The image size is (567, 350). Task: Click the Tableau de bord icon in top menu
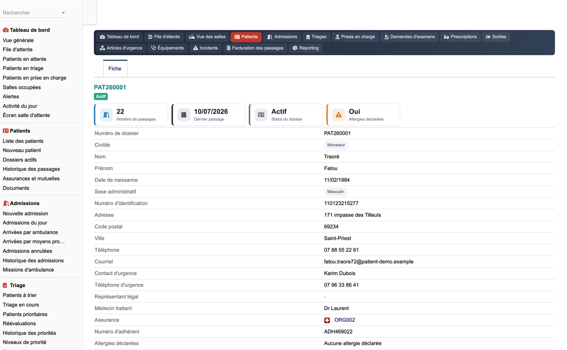(102, 37)
